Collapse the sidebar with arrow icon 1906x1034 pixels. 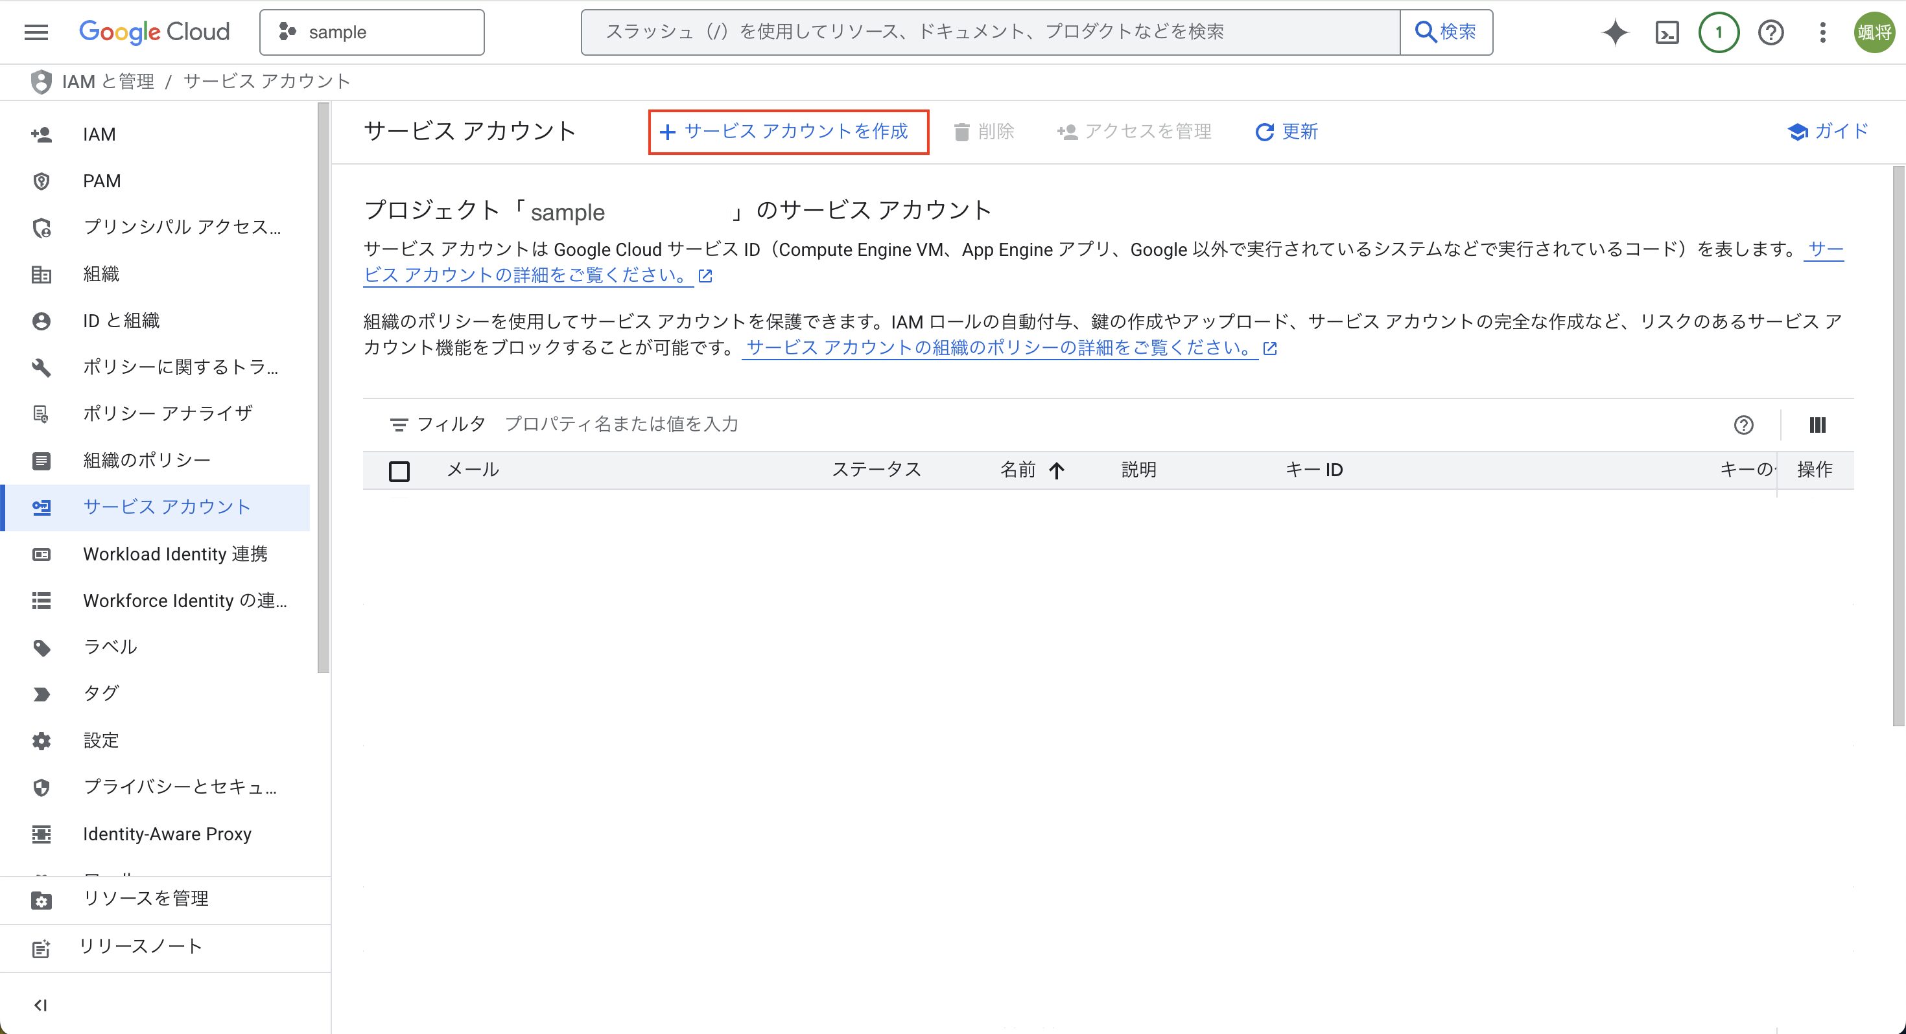[x=41, y=1004]
